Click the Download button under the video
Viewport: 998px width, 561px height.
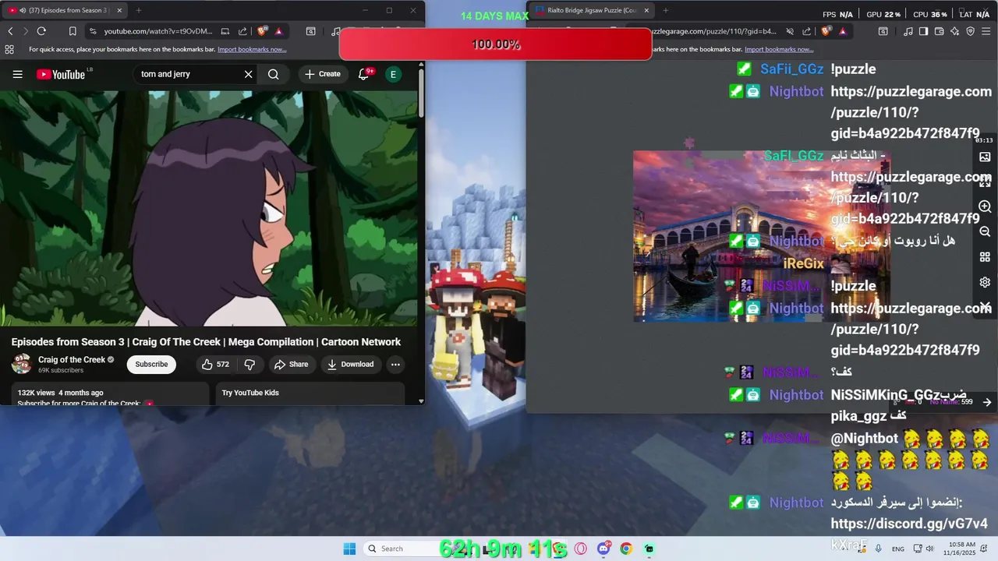click(350, 364)
